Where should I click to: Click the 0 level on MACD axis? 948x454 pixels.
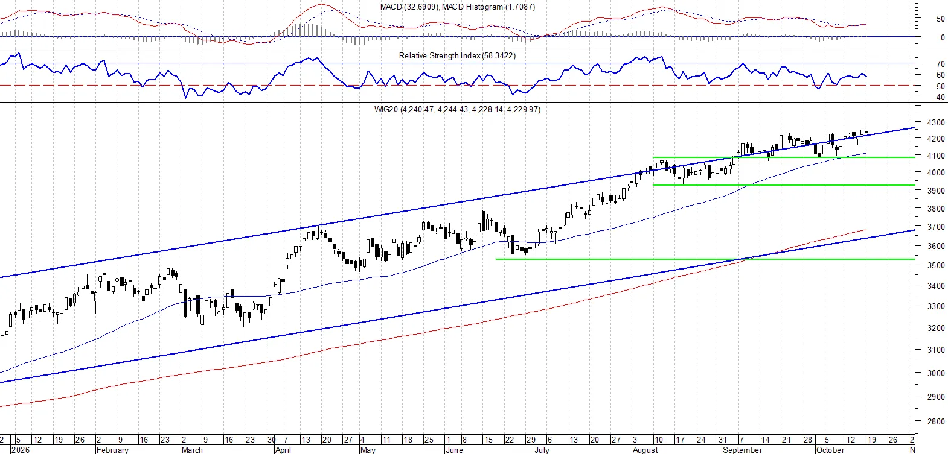point(942,37)
